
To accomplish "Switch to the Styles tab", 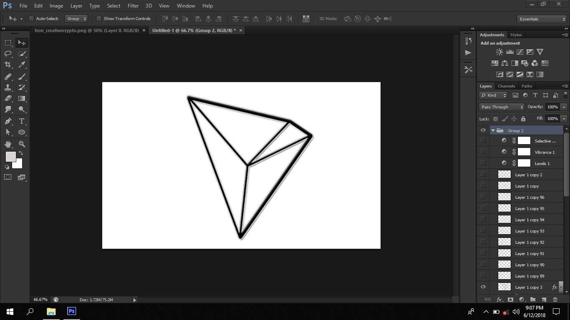I will pyautogui.click(x=516, y=35).
